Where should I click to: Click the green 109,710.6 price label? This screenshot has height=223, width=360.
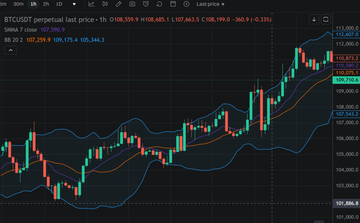346,80
